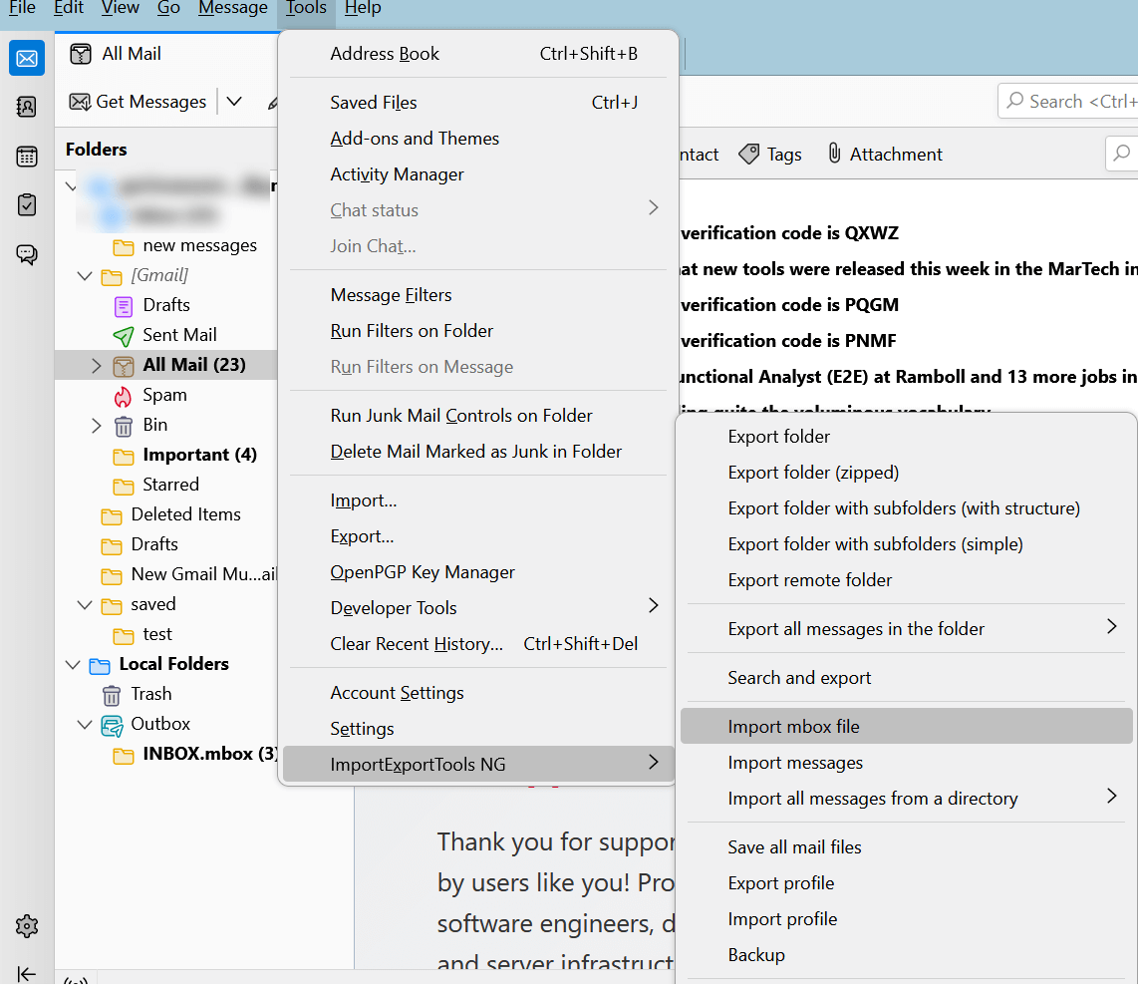This screenshot has height=999, width=1138.
Task: Open the Settings gear icon in sidebar
Action: pos(27,925)
